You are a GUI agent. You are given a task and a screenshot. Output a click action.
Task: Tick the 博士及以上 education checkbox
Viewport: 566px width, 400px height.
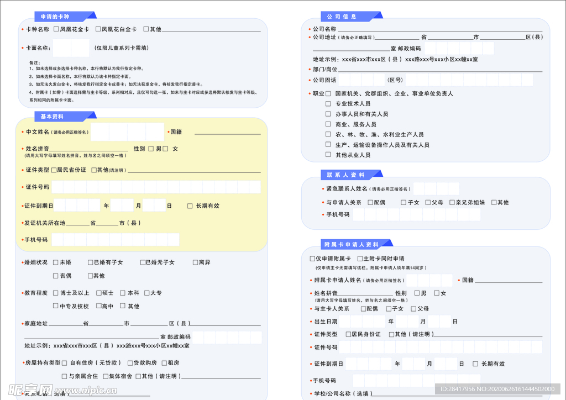pyautogui.click(x=56, y=293)
